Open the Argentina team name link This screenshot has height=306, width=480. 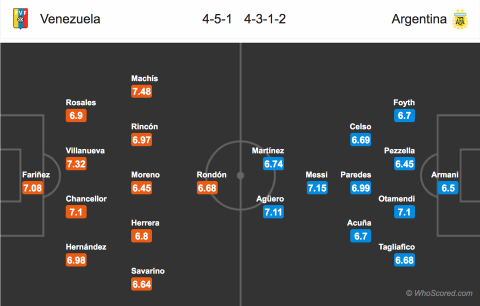coord(419,19)
